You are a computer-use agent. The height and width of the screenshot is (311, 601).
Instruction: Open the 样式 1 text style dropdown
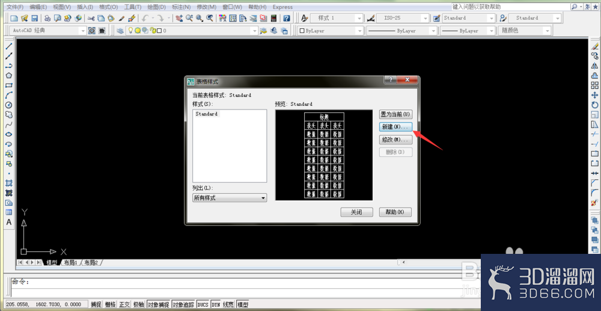point(359,18)
